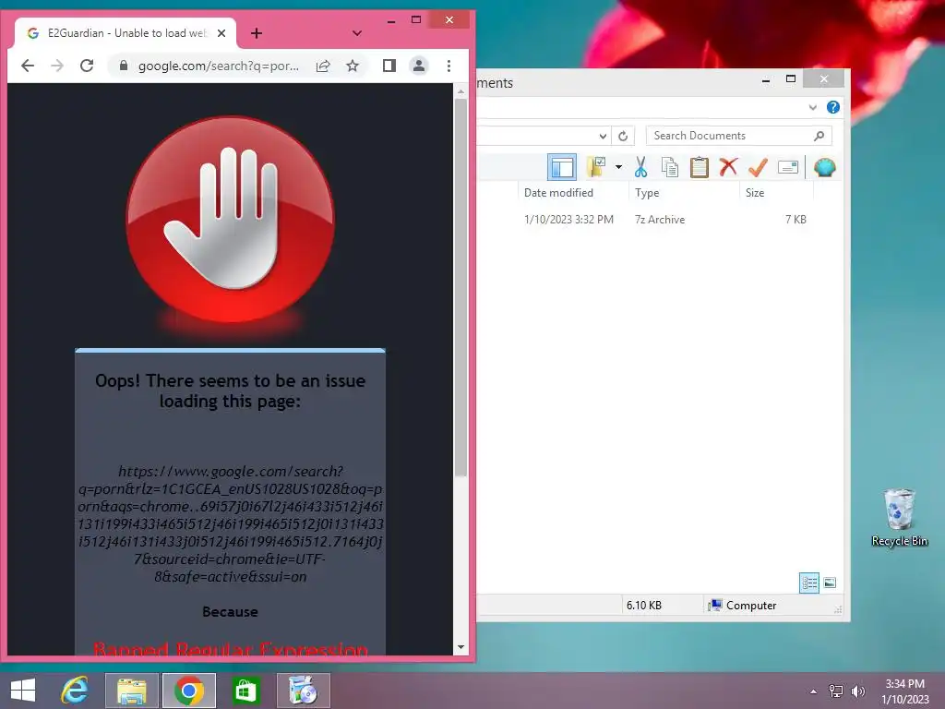945x709 pixels.
Task: Switch to Chrome on taskbar
Action: point(189,691)
